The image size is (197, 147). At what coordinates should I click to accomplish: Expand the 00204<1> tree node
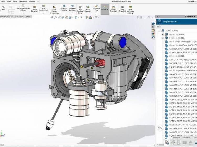(163, 34)
